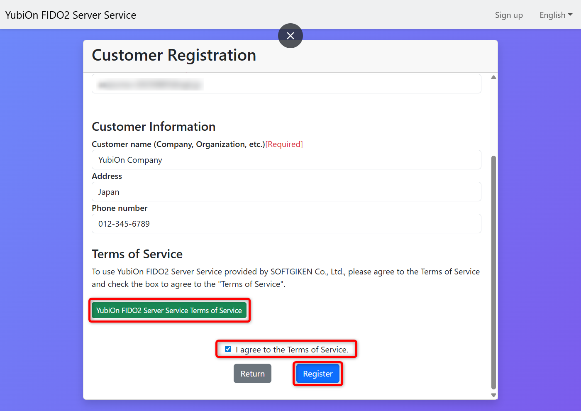
Task: Click the blurred email input field
Action: click(x=286, y=84)
